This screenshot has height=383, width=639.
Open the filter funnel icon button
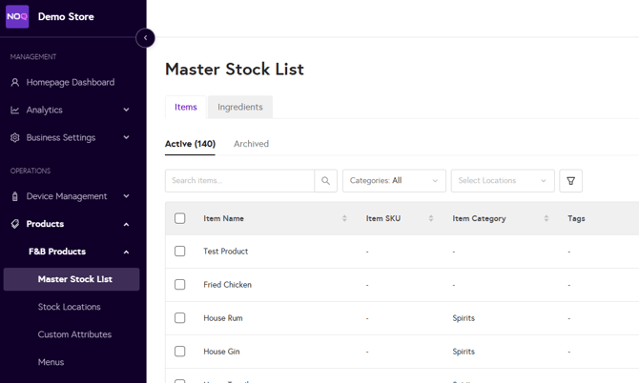tap(570, 181)
